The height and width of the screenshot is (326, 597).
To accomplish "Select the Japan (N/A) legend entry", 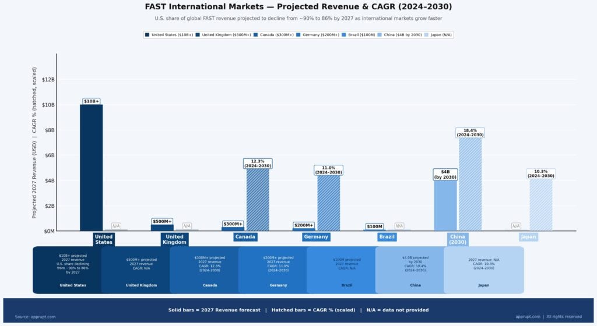I will pos(438,35).
